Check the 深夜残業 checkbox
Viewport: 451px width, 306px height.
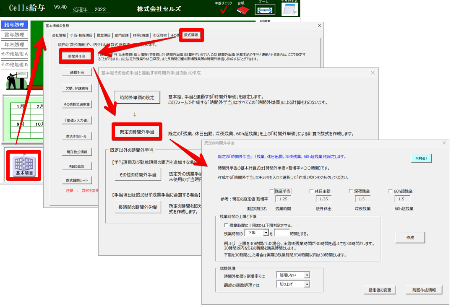coord(351,191)
